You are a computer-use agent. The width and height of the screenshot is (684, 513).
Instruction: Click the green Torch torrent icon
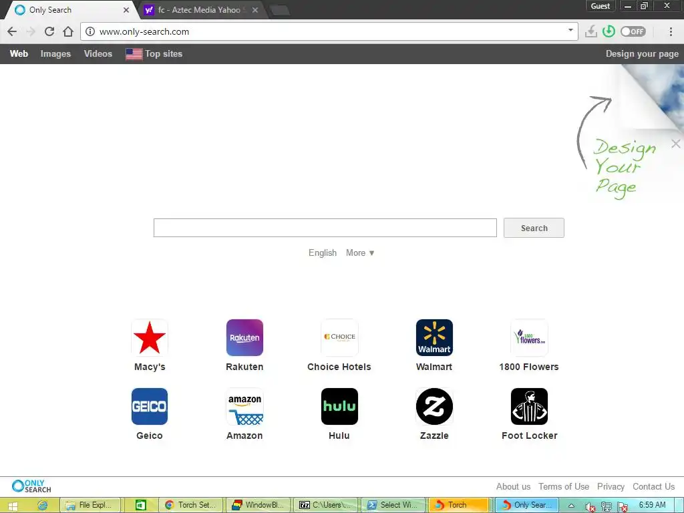click(x=609, y=31)
